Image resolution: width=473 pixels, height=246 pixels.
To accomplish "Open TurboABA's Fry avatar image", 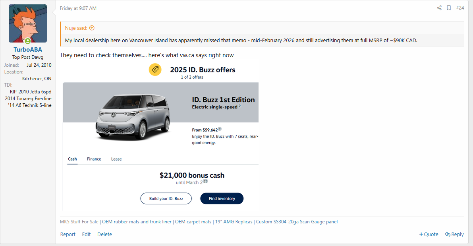I will click(x=28, y=23).
